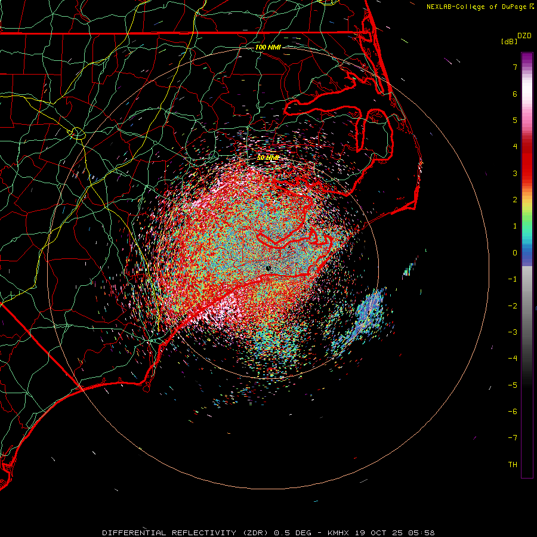Click the color scale value 2
Screen dimensions: 537x537
515,200
